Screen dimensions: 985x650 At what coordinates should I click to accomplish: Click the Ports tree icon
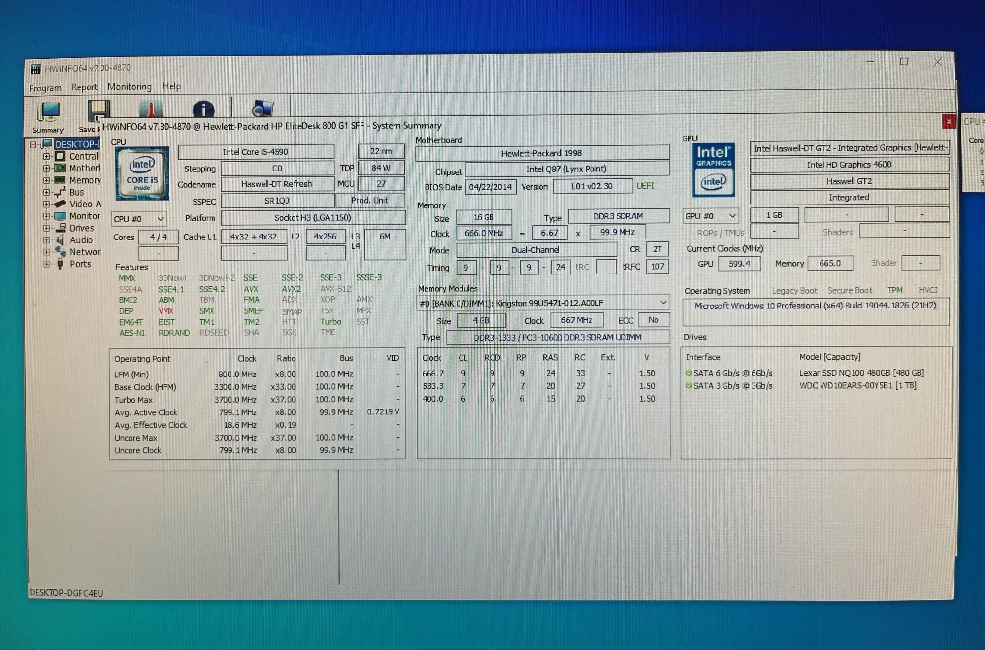60,264
